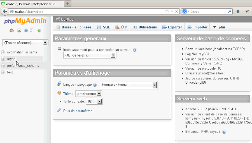
Task: Click the help icon next to Language
Action: (95, 85)
